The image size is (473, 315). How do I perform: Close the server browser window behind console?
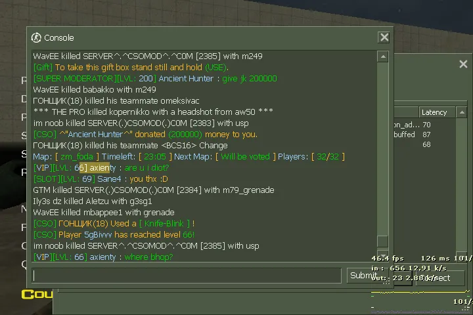[463, 64]
